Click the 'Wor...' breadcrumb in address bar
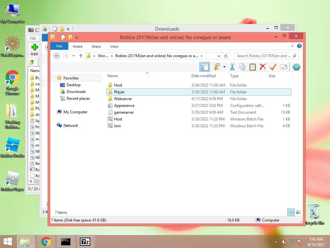 pyautogui.click(x=103, y=56)
